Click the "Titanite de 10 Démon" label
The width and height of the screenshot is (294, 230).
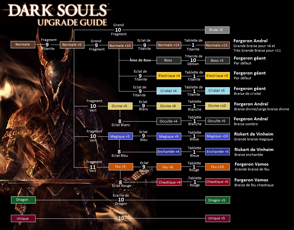(193, 60)
